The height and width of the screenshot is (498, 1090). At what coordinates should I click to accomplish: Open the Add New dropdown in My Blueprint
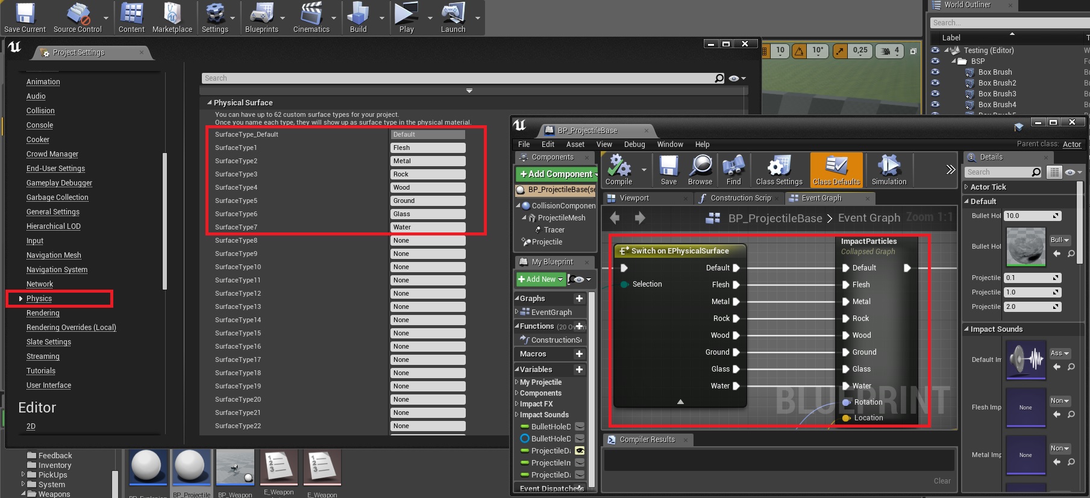540,279
